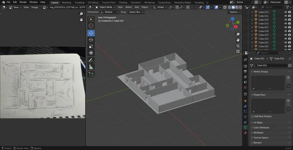Viewport: 293px width, 150px height.
Task: Toggle the viewport overlays button
Action: [x=216, y=7]
